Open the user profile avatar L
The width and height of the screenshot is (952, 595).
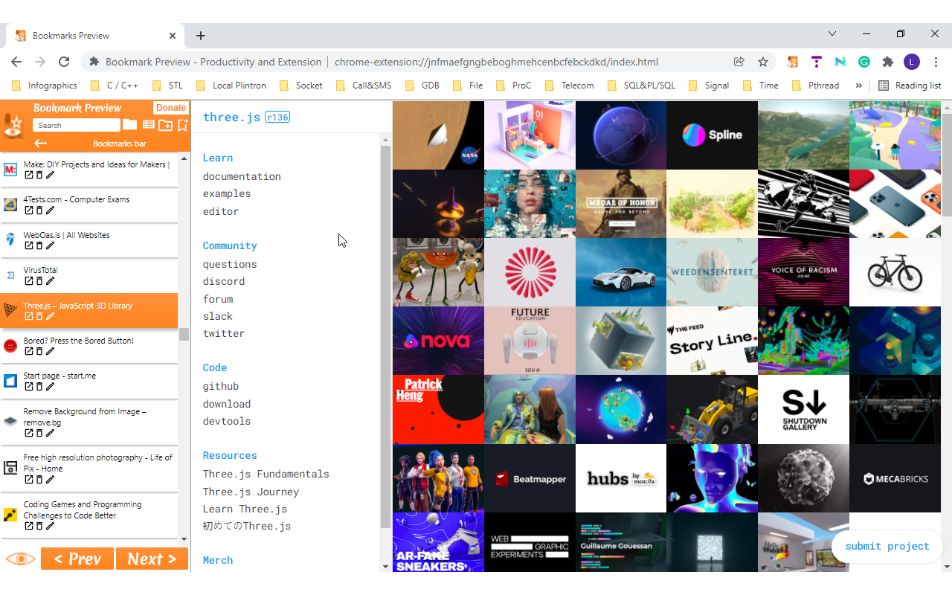point(912,62)
